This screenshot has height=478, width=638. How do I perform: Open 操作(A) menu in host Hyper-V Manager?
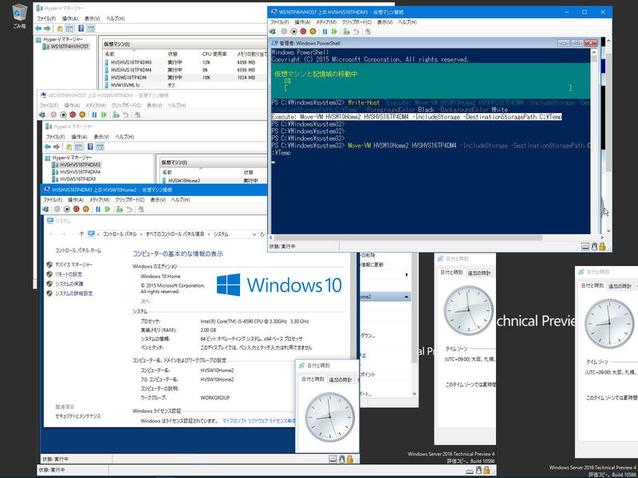click(69, 18)
